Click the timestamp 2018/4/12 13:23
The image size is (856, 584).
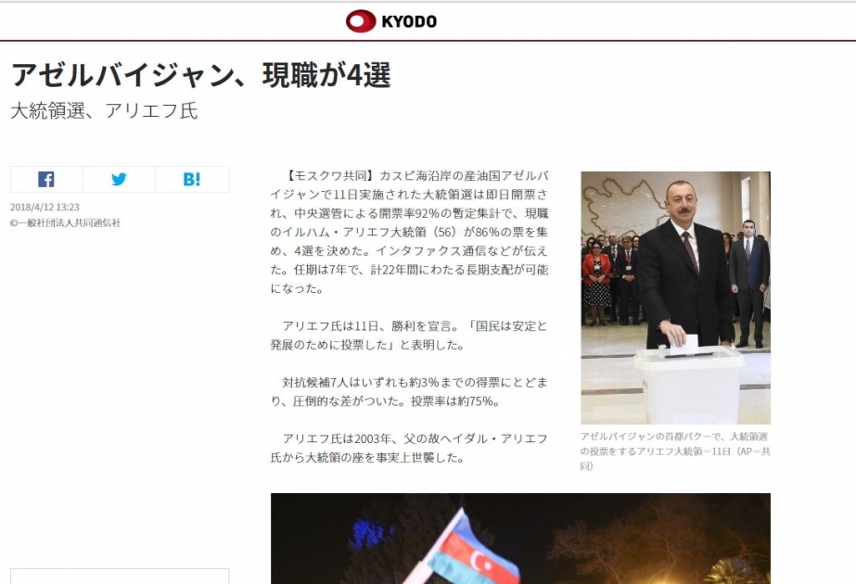[45, 207]
